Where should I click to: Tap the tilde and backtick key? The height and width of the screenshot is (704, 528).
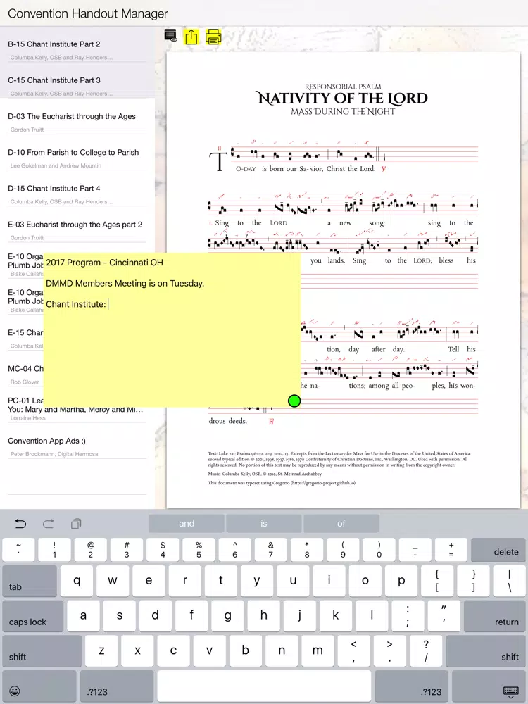[18, 550]
